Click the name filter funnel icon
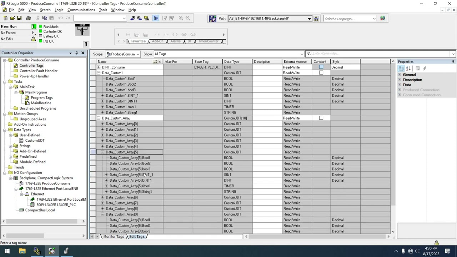Viewport: 457px width, 257px height. tap(308, 54)
